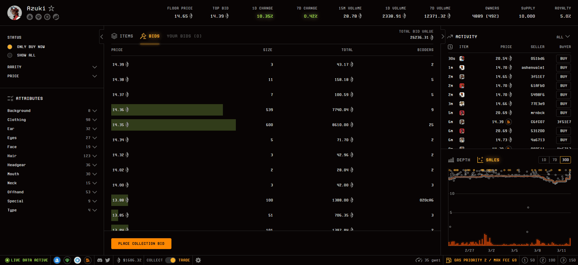Select the Blur marketplace icon in the bottom bar
Screen dimensions: 578x265
[88, 260]
